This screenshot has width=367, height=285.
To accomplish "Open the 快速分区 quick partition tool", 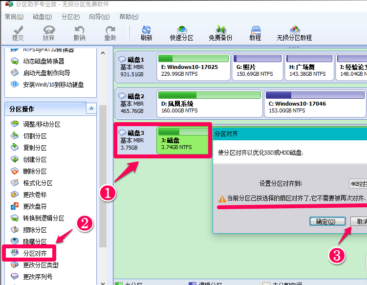I will pos(181,33).
